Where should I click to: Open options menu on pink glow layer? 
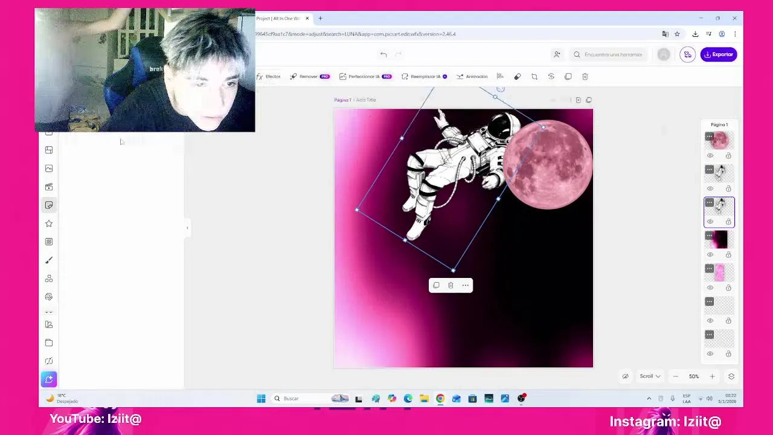click(x=710, y=268)
